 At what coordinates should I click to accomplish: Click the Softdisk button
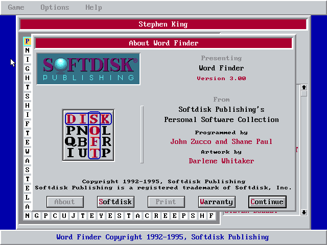click(x=115, y=202)
